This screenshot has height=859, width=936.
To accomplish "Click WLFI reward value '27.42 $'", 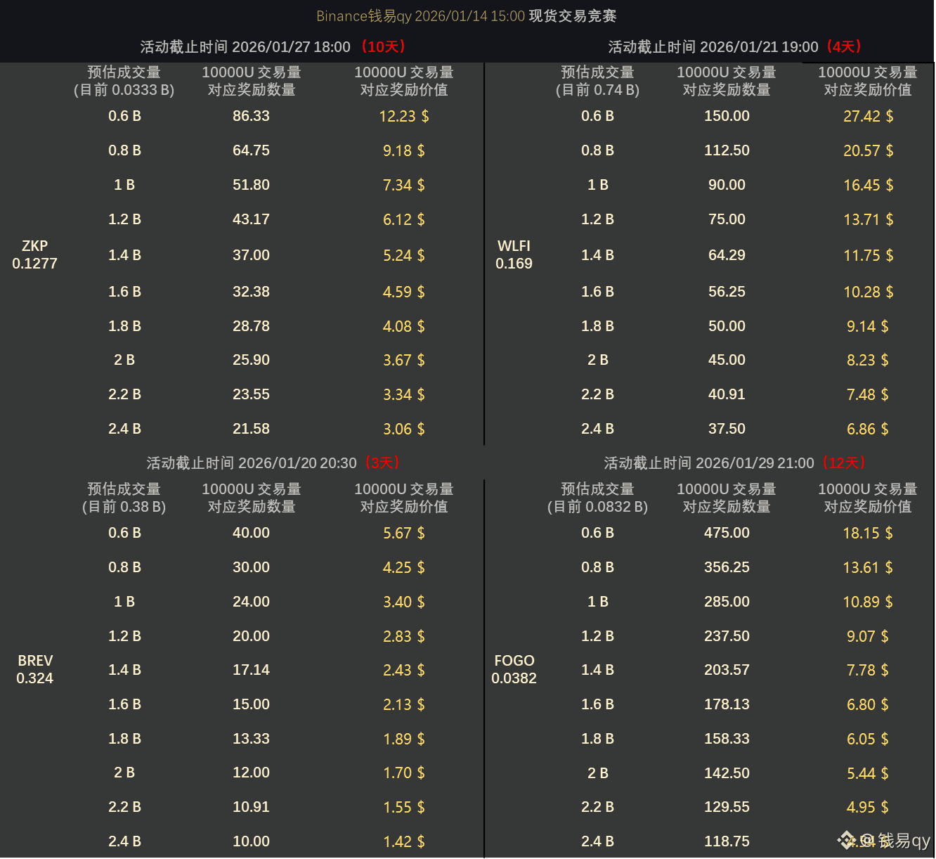I will click(x=869, y=116).
